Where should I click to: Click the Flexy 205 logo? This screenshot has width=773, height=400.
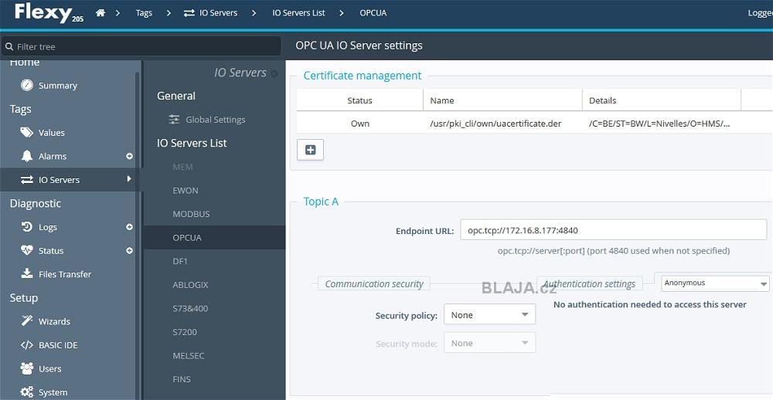pyautogui.click(x=49, y=13)
